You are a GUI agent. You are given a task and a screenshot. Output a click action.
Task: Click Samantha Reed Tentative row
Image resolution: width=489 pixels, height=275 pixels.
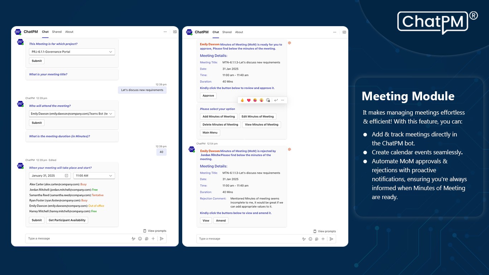coord(67,195)
